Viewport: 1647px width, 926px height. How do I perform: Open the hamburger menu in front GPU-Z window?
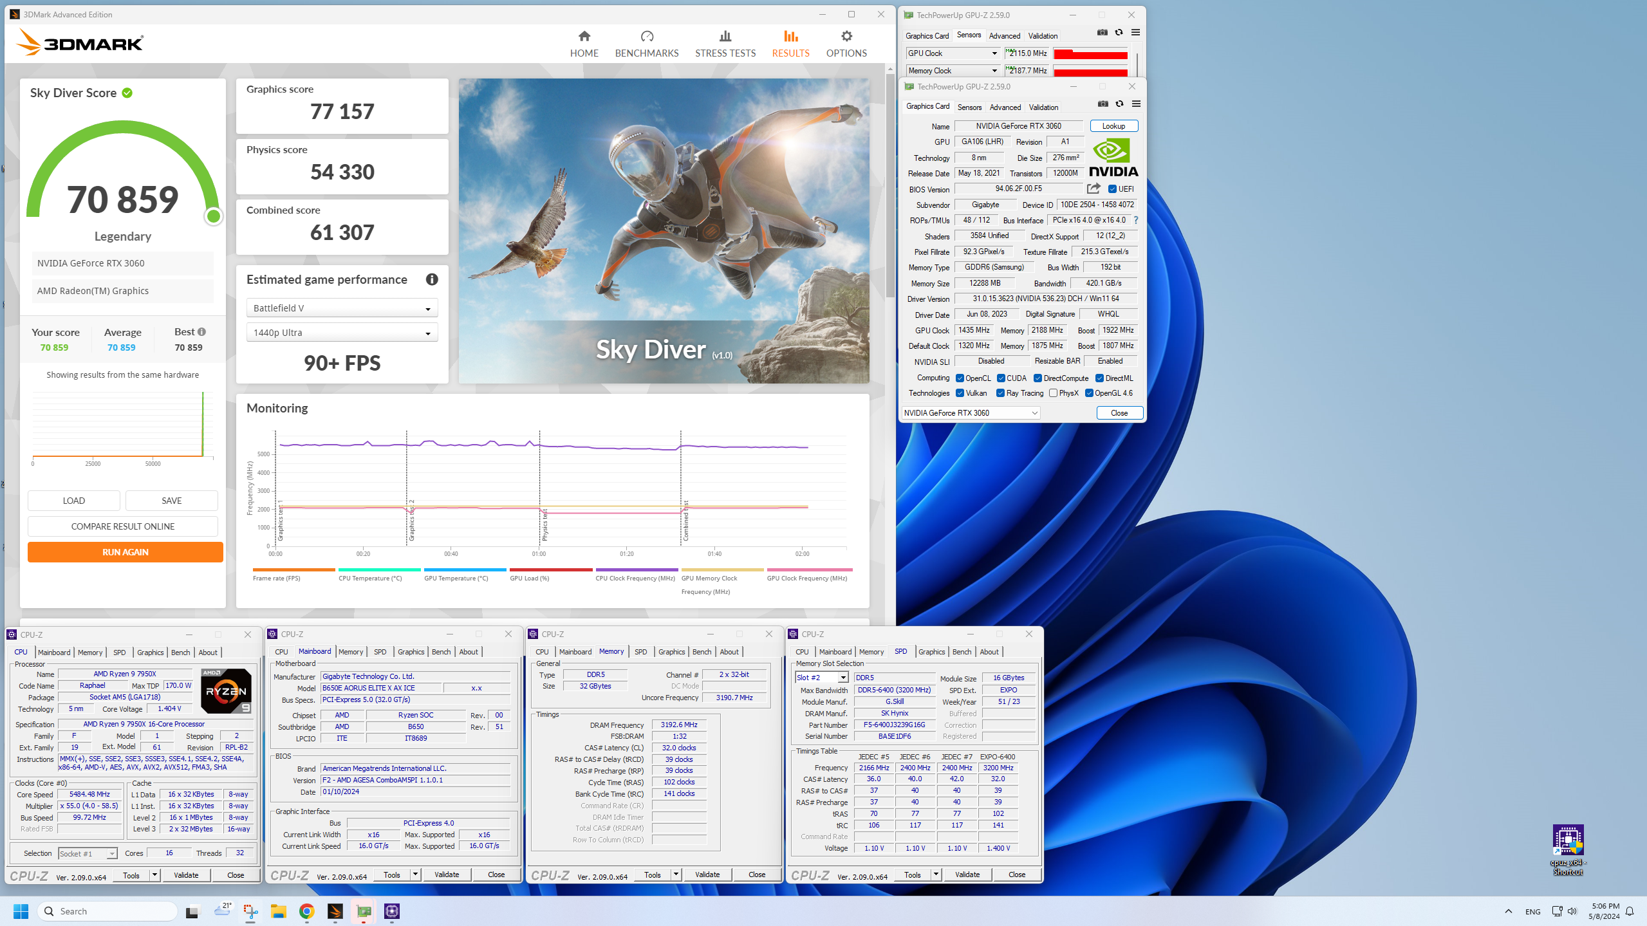click(x=1136, y=104)
